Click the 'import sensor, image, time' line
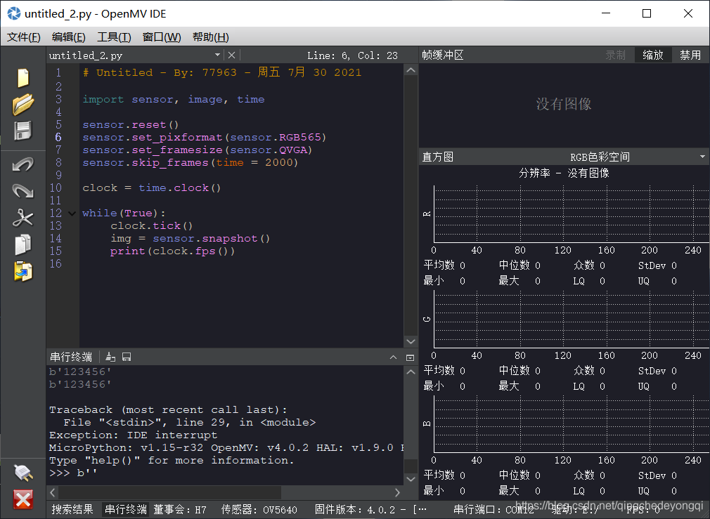 [174, 99]
